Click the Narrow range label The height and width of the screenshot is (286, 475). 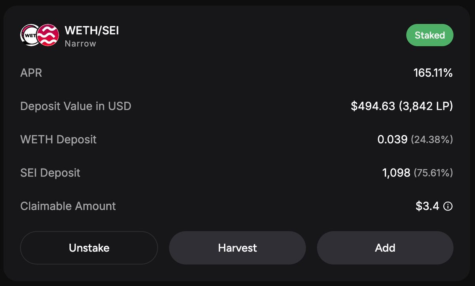tap(80, 44)
